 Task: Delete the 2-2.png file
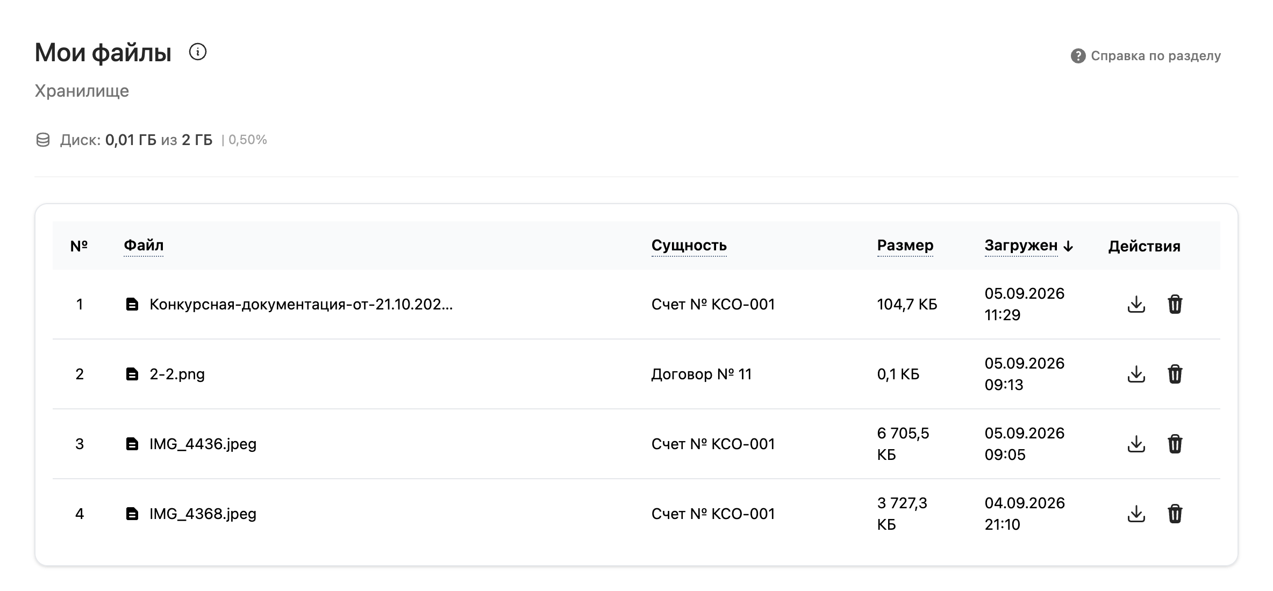coord(1175,374)
